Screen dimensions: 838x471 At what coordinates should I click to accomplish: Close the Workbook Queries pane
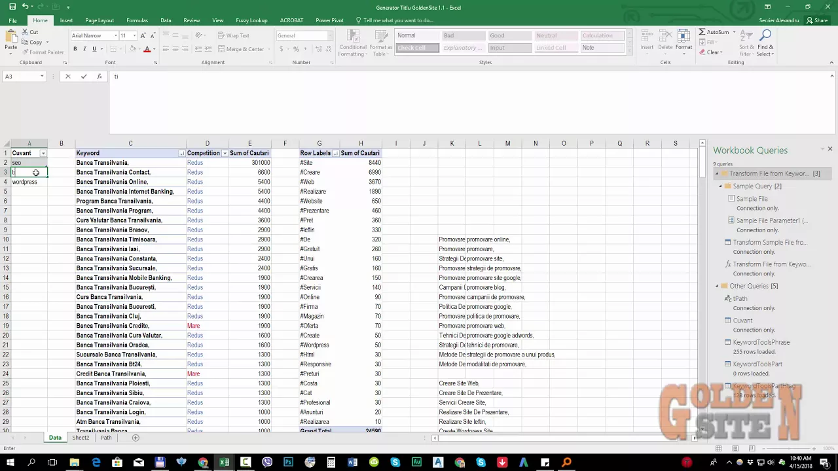(x=829, y=149)
